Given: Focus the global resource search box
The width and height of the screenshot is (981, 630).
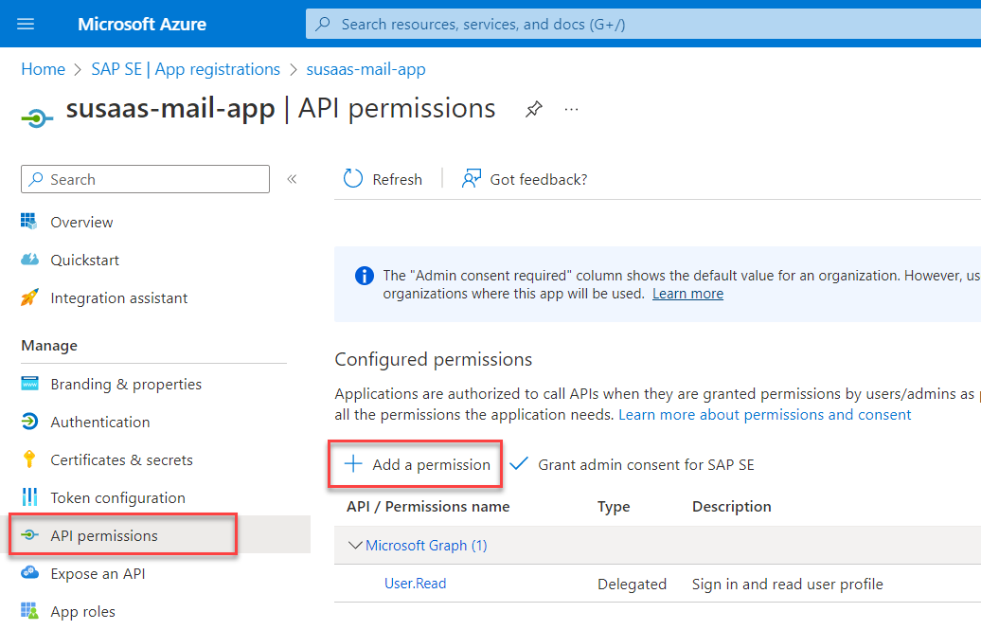Looking at the screenshot, I should pos(643,24).
